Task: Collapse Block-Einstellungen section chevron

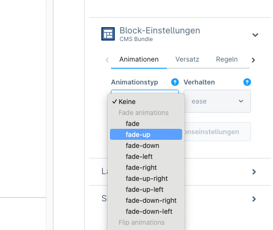Action: [x=255, y=35]
